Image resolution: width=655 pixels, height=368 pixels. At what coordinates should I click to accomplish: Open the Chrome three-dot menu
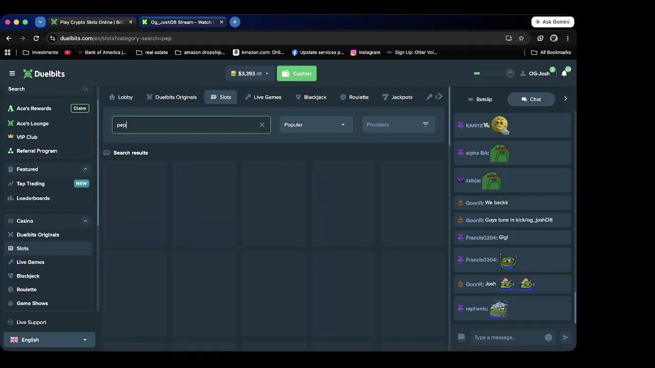coord(567,38)
